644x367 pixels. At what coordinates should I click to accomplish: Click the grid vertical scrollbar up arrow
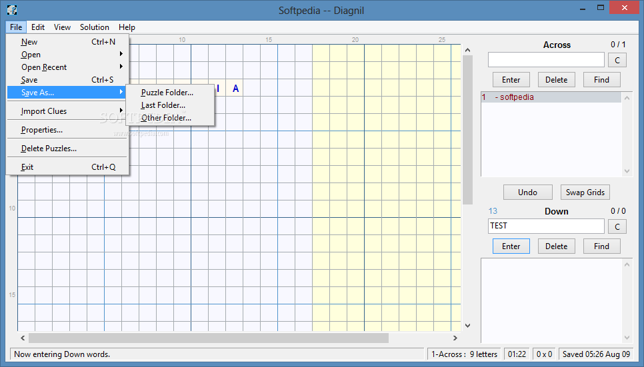(x=467, y=50)
